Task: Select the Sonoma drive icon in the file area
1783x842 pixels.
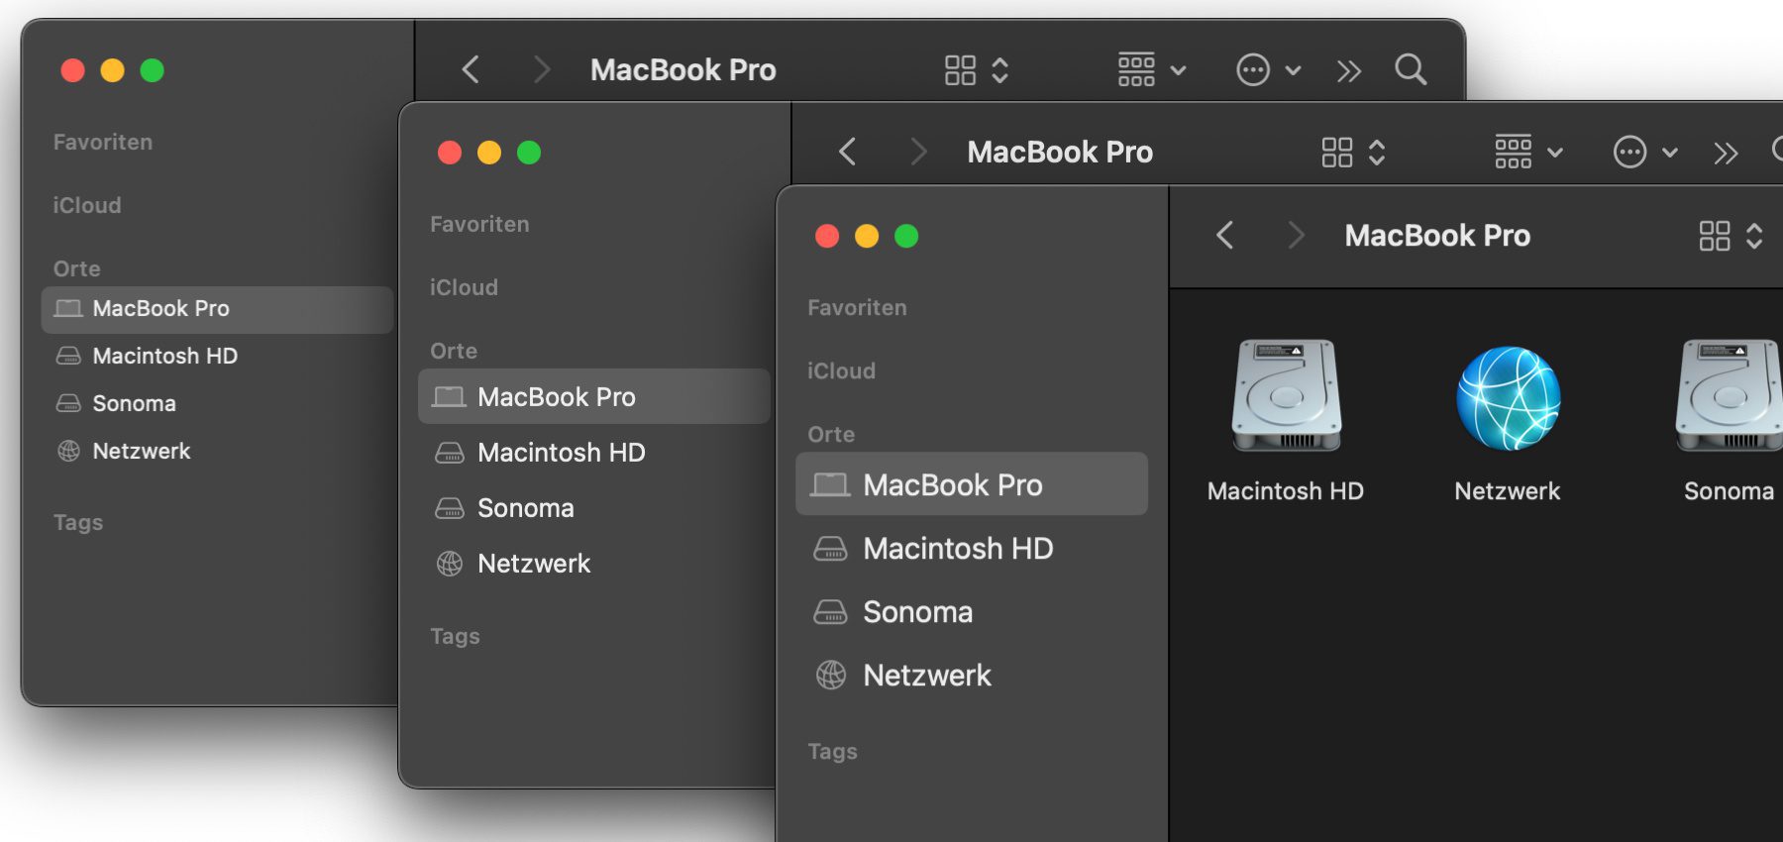Action: click(1730, 397)
